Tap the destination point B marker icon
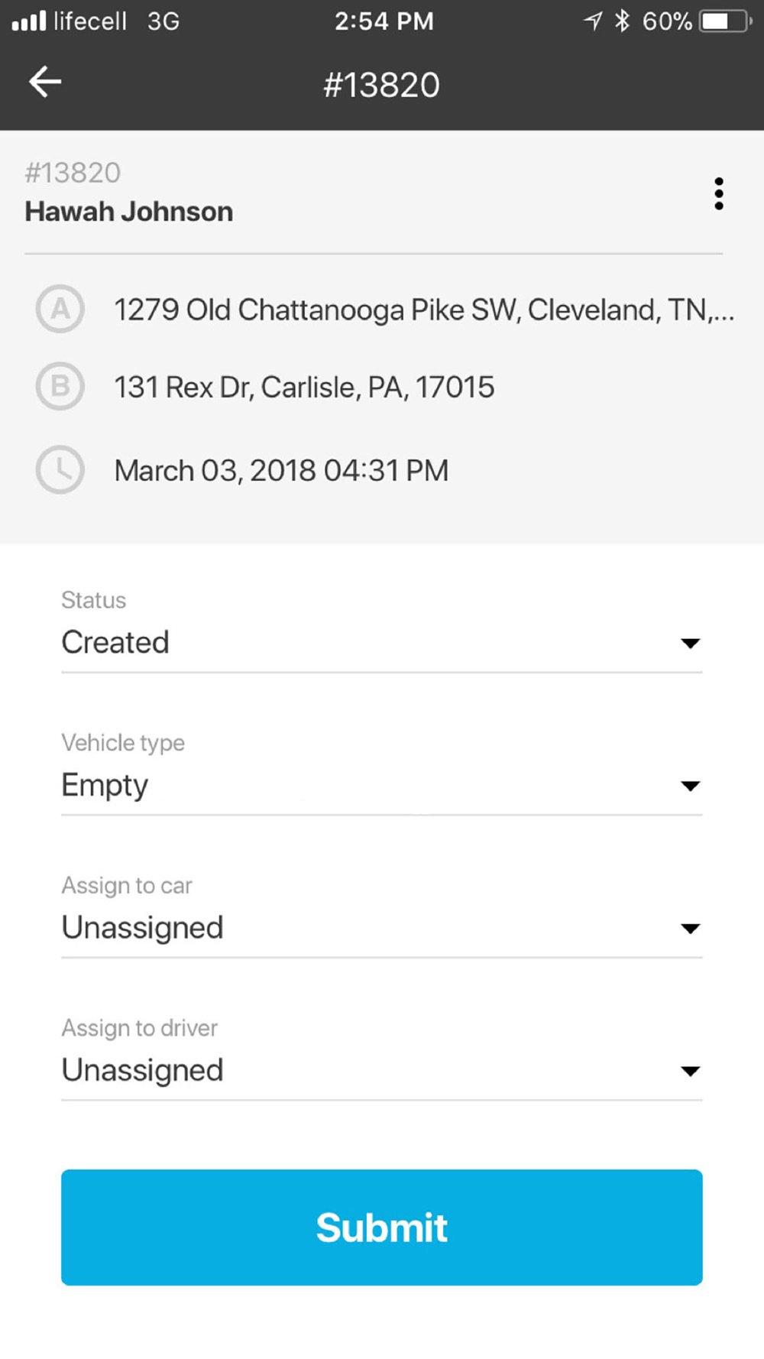The width and height of the screenshot is (764, 1359). click(60, 386)
